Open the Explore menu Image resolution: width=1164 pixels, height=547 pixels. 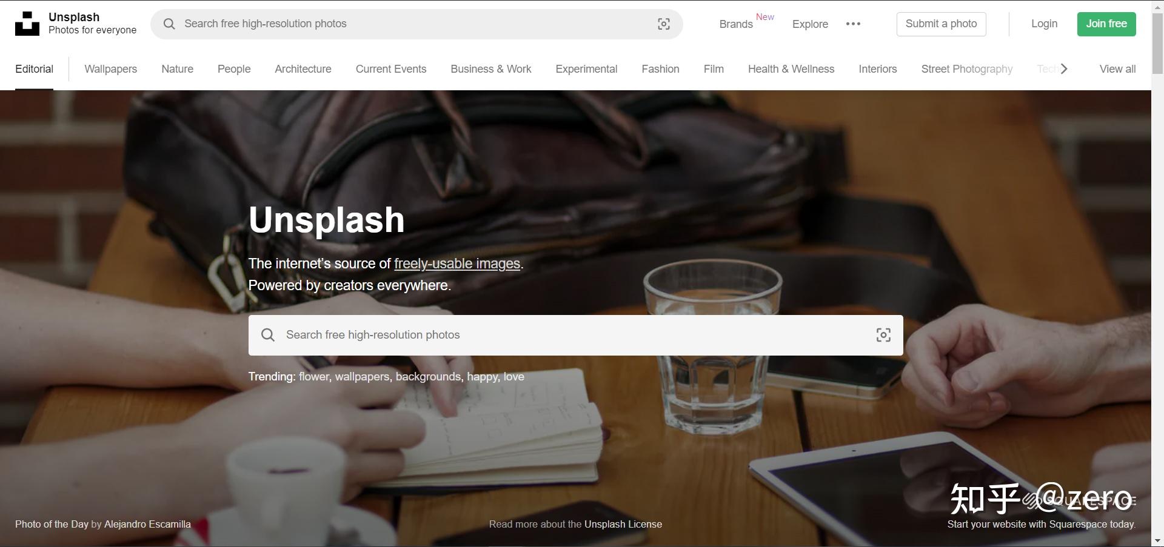point(810,24)
